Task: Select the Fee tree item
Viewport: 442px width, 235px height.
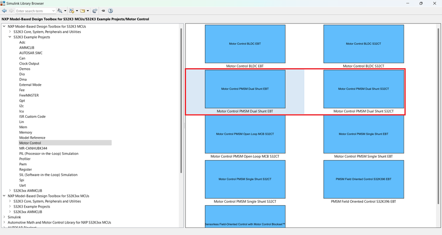Action: tap(22, 90)
